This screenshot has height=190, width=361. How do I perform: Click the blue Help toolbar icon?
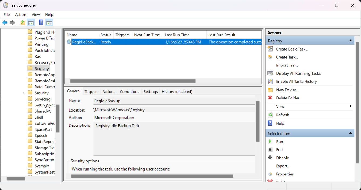(x=41, y=22)
